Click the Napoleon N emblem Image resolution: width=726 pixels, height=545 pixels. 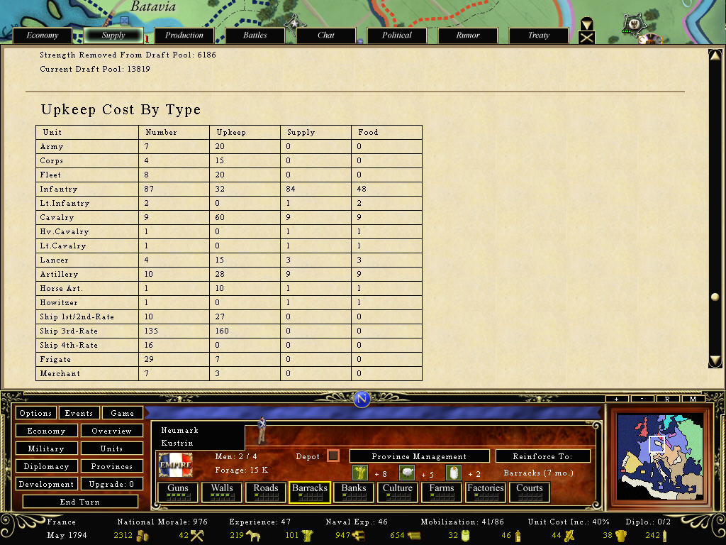[x=362, y=399]
